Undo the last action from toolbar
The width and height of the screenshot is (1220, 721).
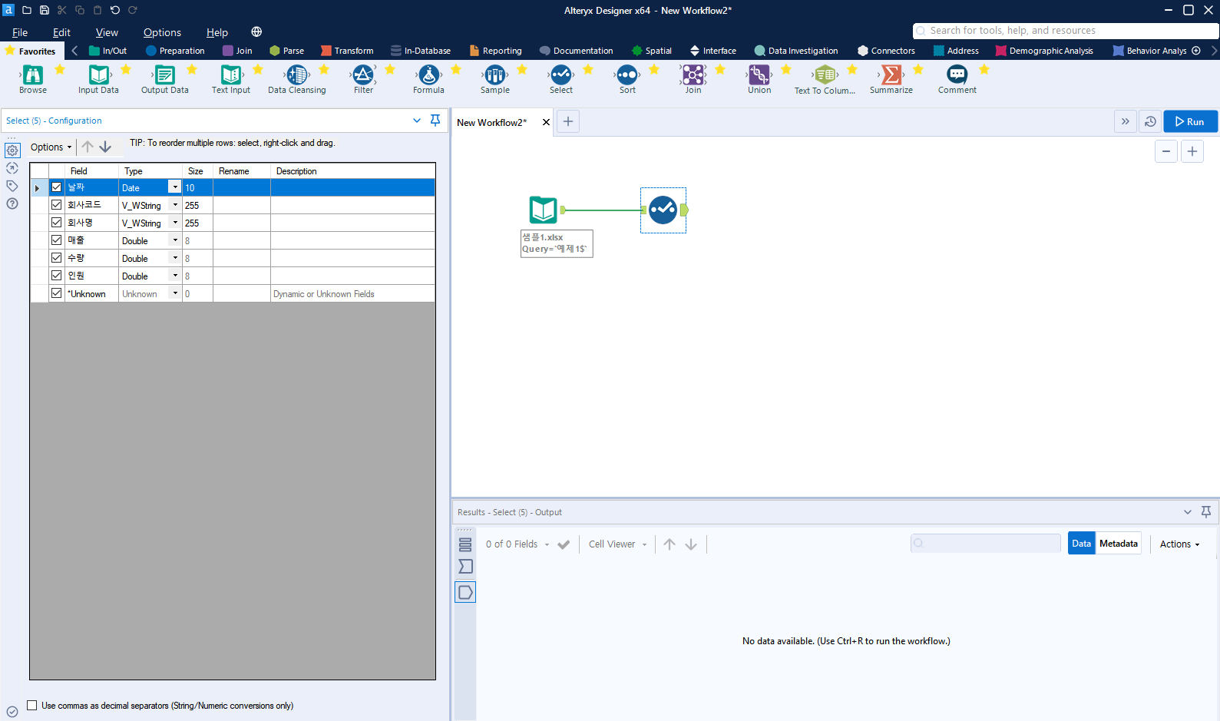[x=115, y=10]
